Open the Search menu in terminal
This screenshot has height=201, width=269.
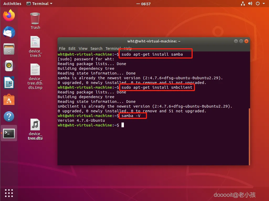coord(96,49)
